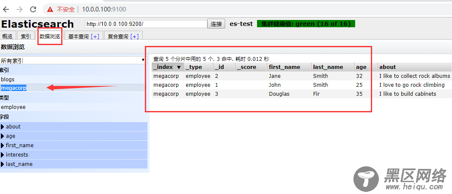Click 'I like to build cabinets'
The width and height of the screenshot is (452, 194).
pyautogui.click(x=408, y=94)
